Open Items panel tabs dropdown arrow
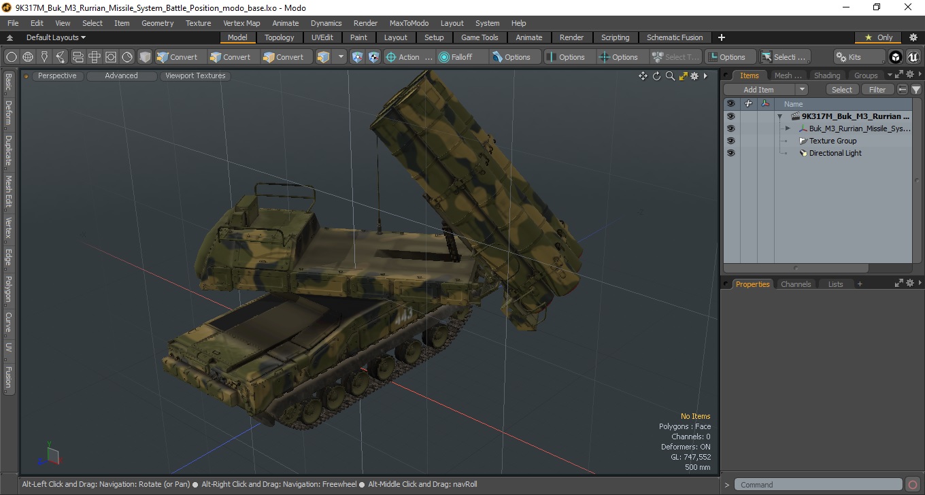Screen dimensions: 925x495 coord(890,75)
